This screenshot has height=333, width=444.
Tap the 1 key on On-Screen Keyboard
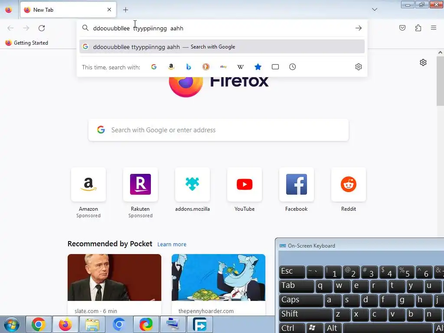point(333,272)
